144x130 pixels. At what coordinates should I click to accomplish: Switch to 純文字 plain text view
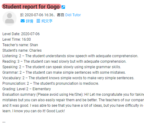tap(47, 21)
